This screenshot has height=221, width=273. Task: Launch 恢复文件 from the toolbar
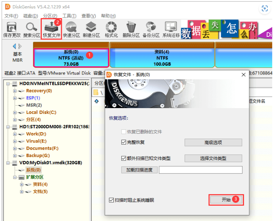coord(51,30)
